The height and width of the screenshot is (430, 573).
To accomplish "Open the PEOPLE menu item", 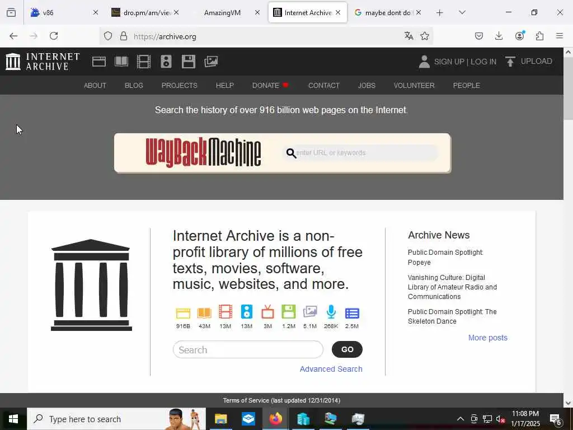I will [466, 85].
